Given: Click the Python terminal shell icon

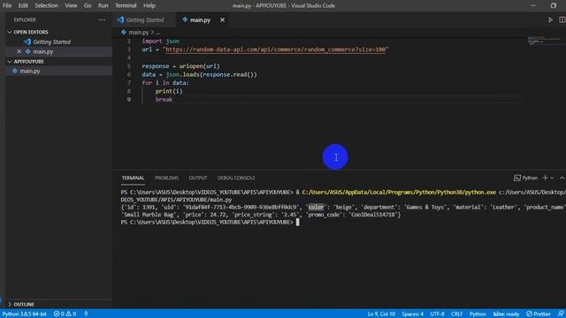Looking at the screenshot, I should click(x=516, y=178).
